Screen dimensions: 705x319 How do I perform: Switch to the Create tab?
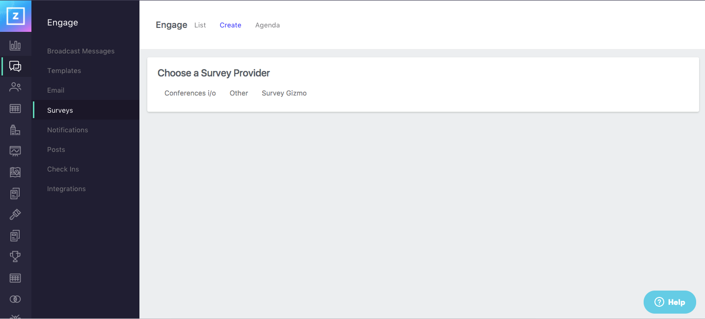point(230,25)
